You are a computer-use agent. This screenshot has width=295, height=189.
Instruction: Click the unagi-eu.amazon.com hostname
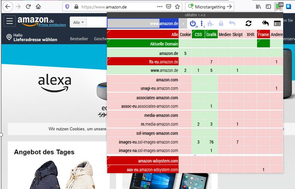tap(159, 88)
